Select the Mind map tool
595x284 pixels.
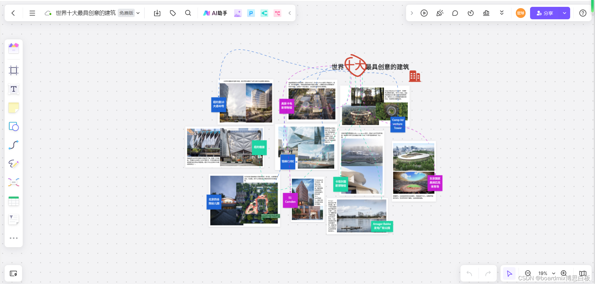(14, 182)
